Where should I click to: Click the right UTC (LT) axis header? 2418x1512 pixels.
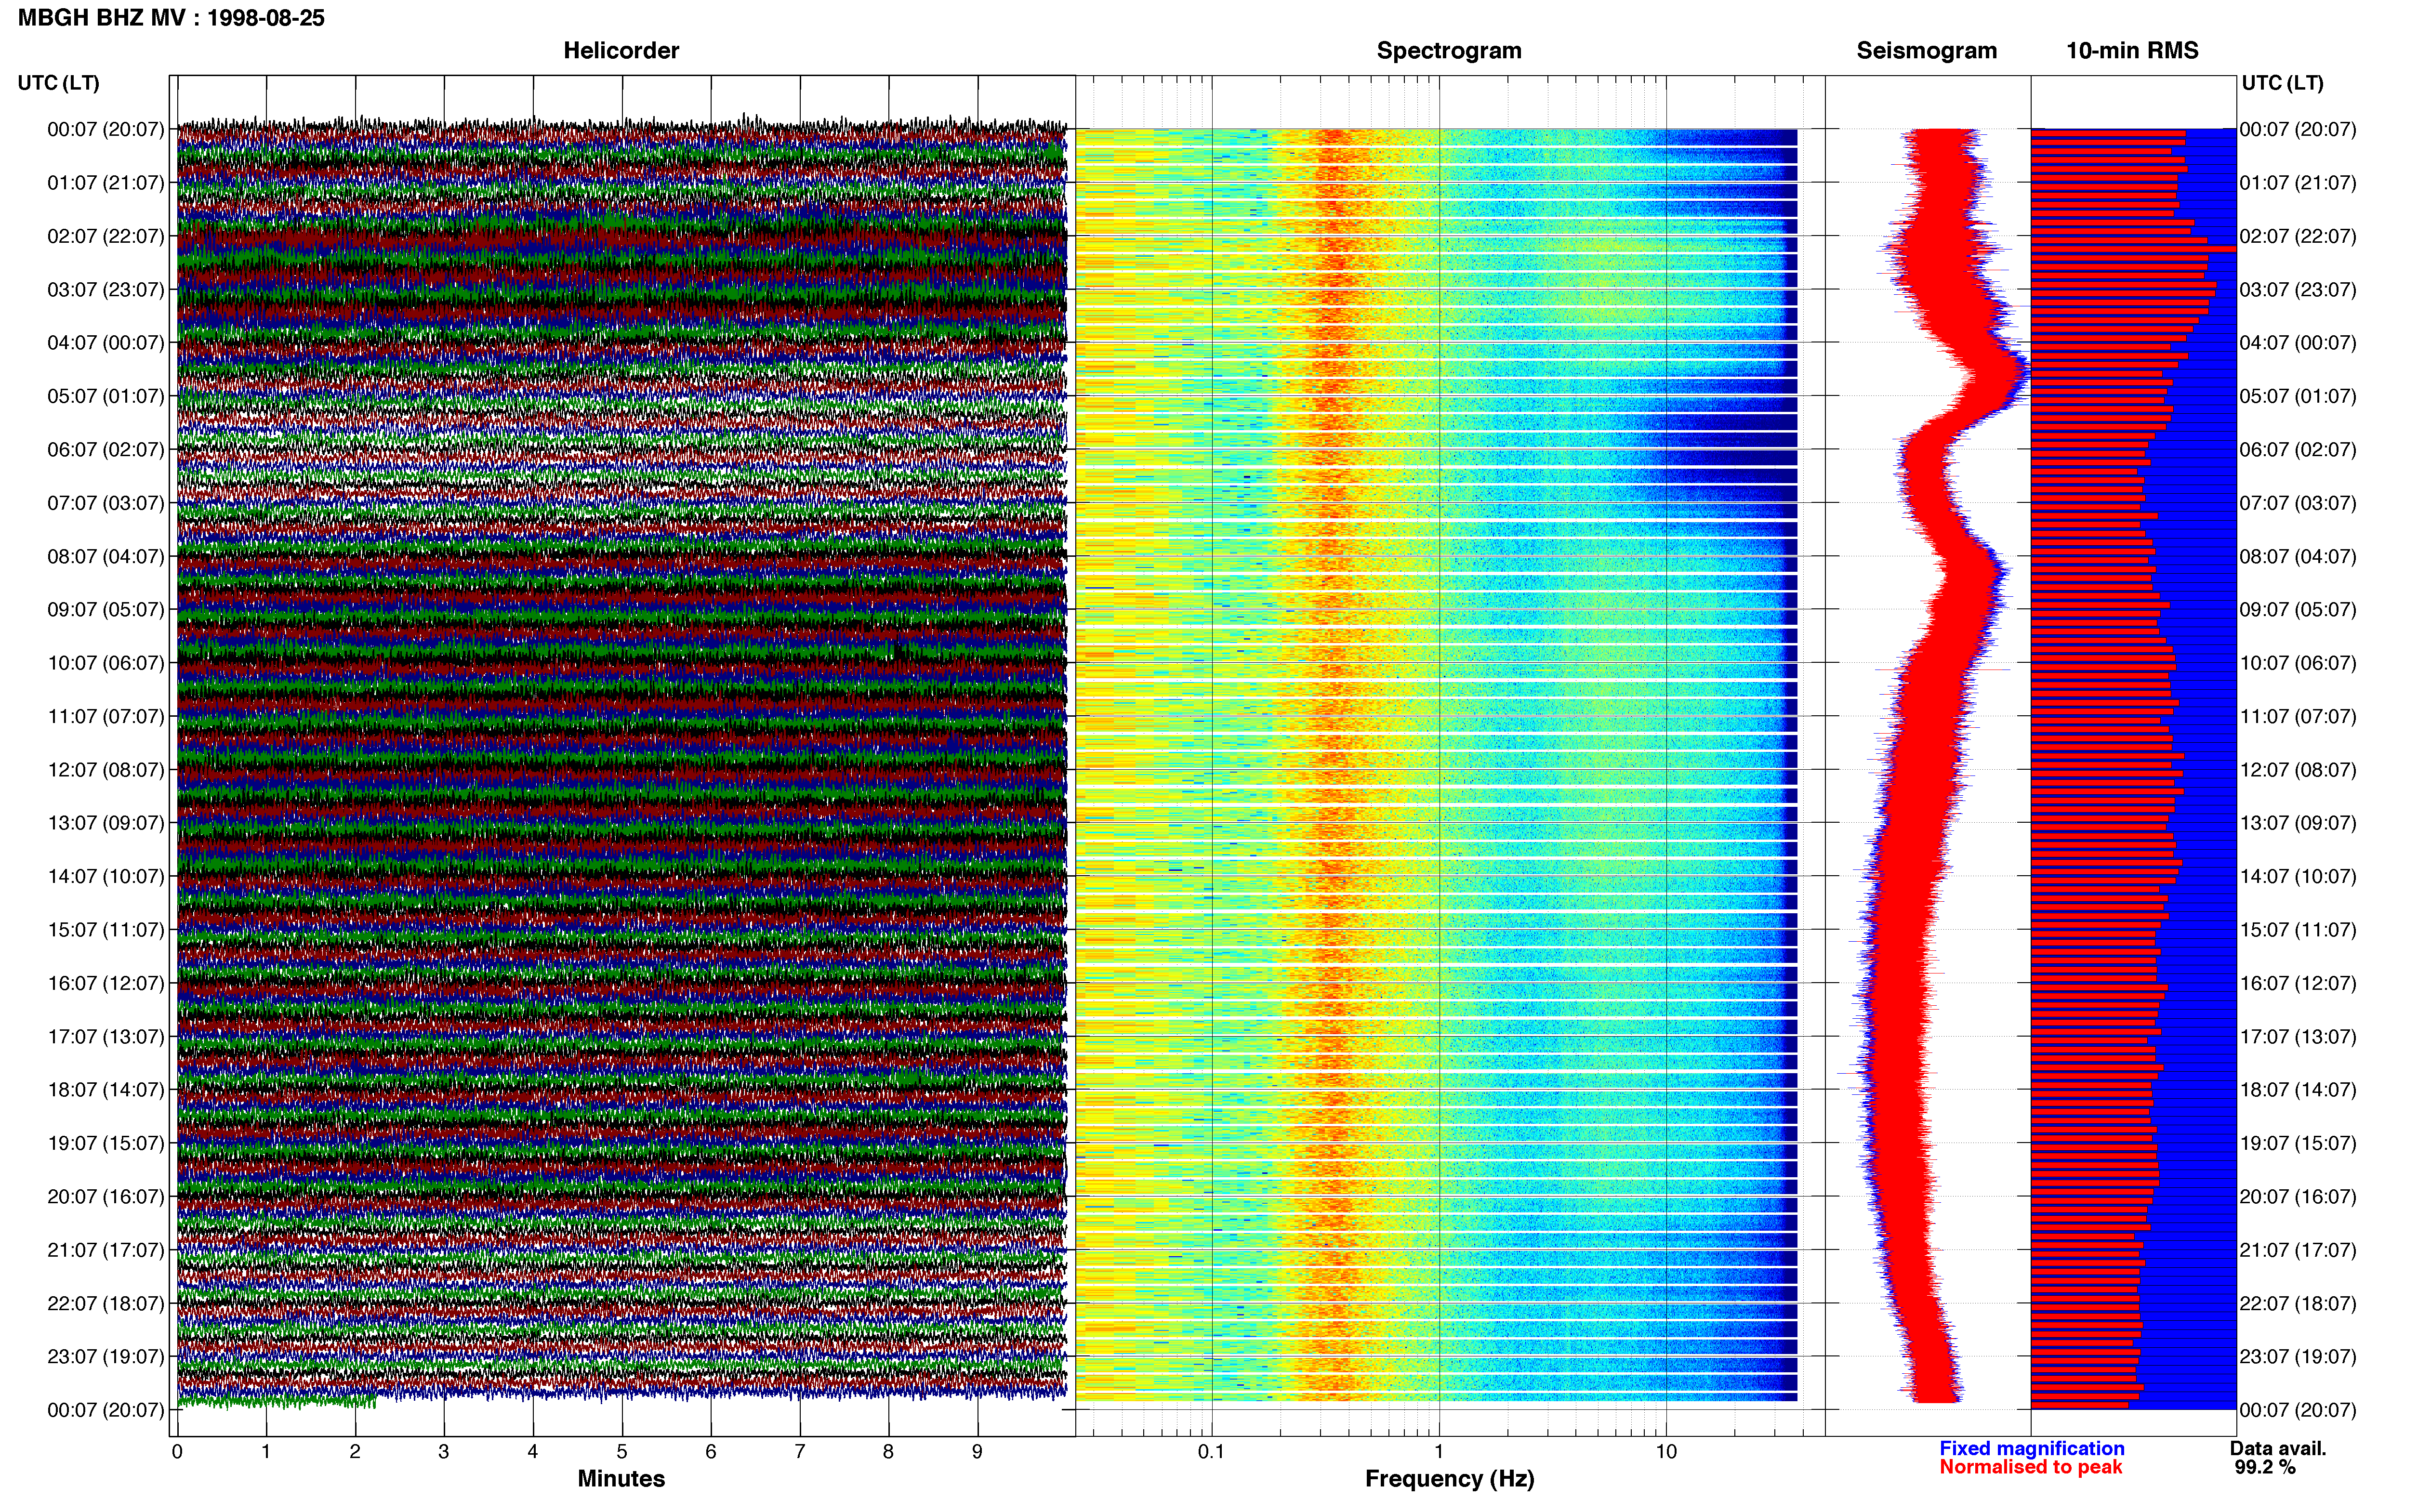[2282, 83]
